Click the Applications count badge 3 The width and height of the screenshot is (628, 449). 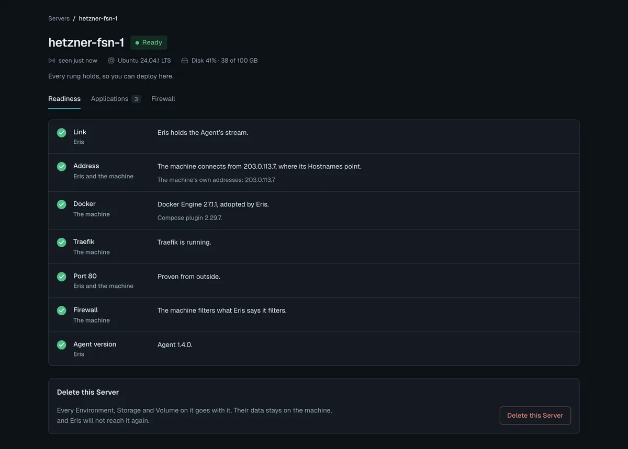click(x=136, y=99)
